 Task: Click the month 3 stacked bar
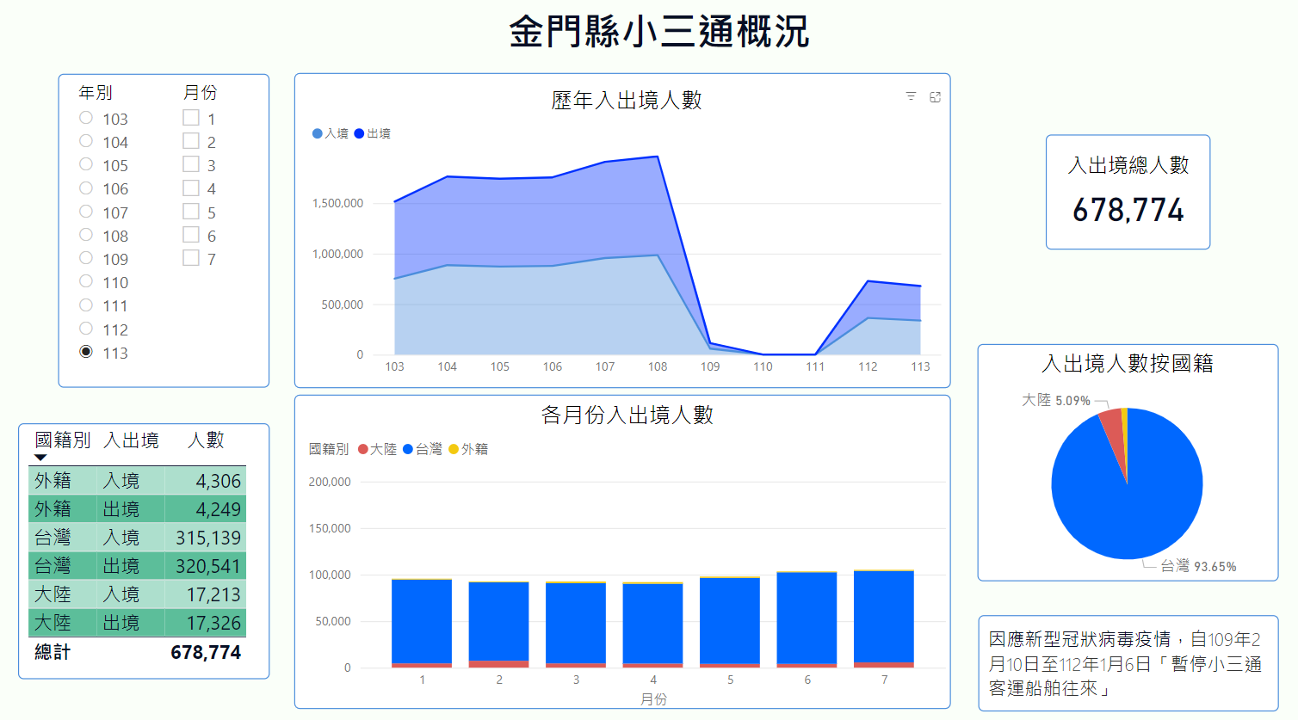(576, 625)
